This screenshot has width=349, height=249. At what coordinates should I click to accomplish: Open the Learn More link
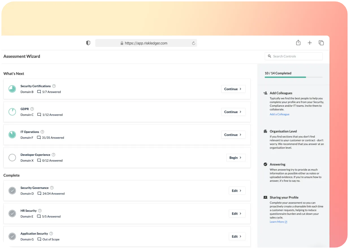[x=278, y=222]
